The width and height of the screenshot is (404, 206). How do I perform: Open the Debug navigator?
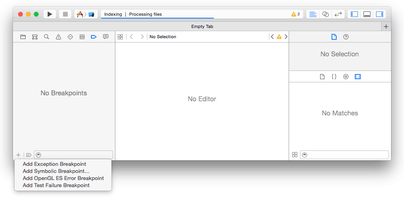point(82,37)
